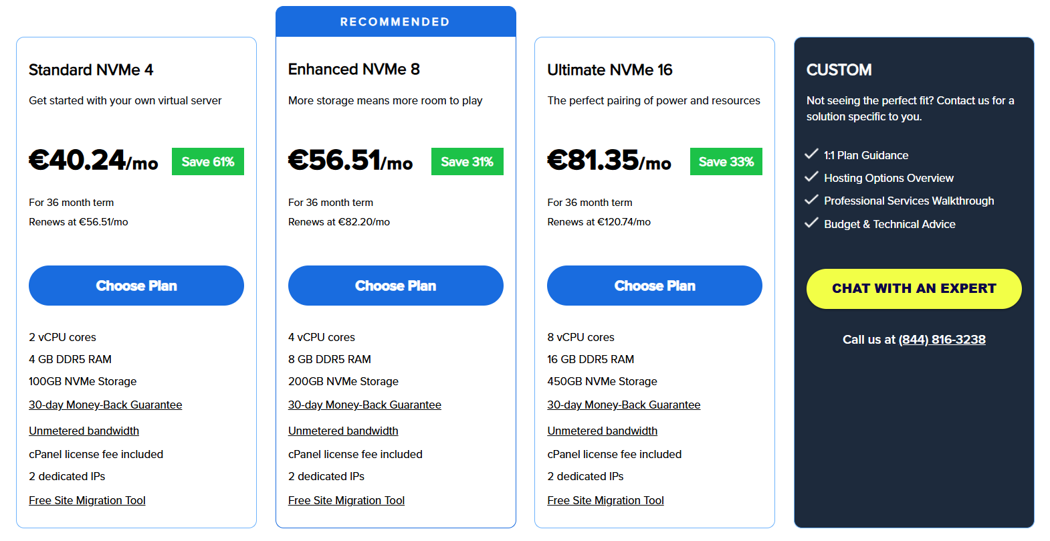Click the Recommended banner above Enhanced plan
Image resolution: width=1050 pixels, height=541 pixels.
coord(395,22)
